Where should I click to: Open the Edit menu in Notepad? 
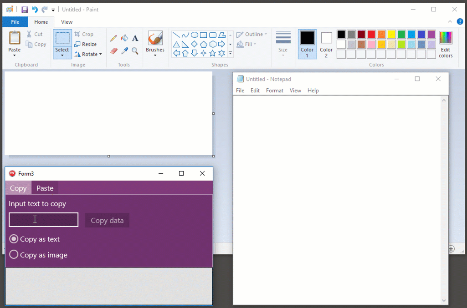[255, 91]
